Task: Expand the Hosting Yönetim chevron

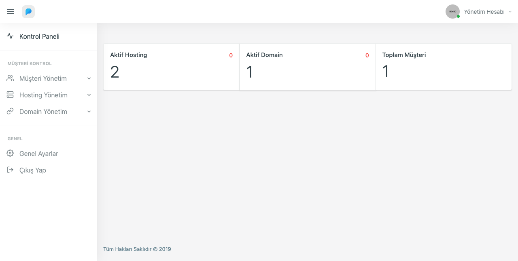Action: coord(89,95)
